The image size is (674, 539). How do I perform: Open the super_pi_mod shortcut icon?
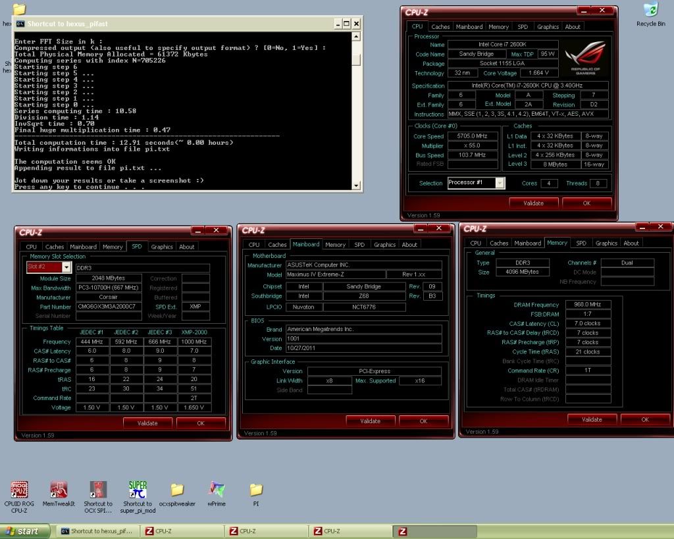click(x=138, y=490)
